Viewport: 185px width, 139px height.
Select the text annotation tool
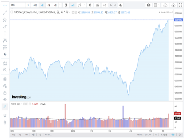point(5,33)
